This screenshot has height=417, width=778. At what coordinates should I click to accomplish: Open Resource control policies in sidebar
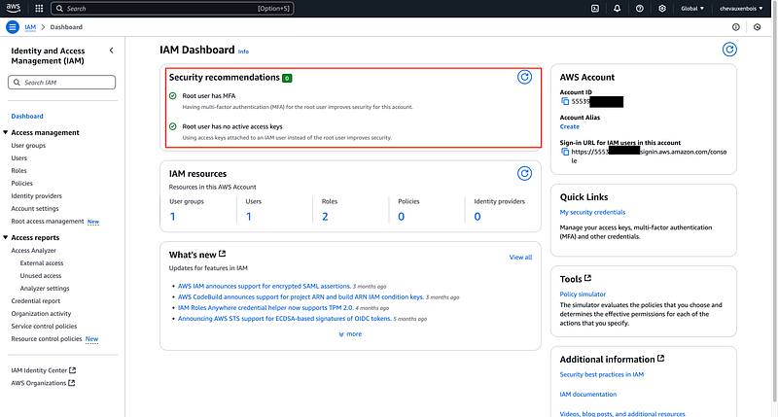pyautogui.click(x=47, y=339)
